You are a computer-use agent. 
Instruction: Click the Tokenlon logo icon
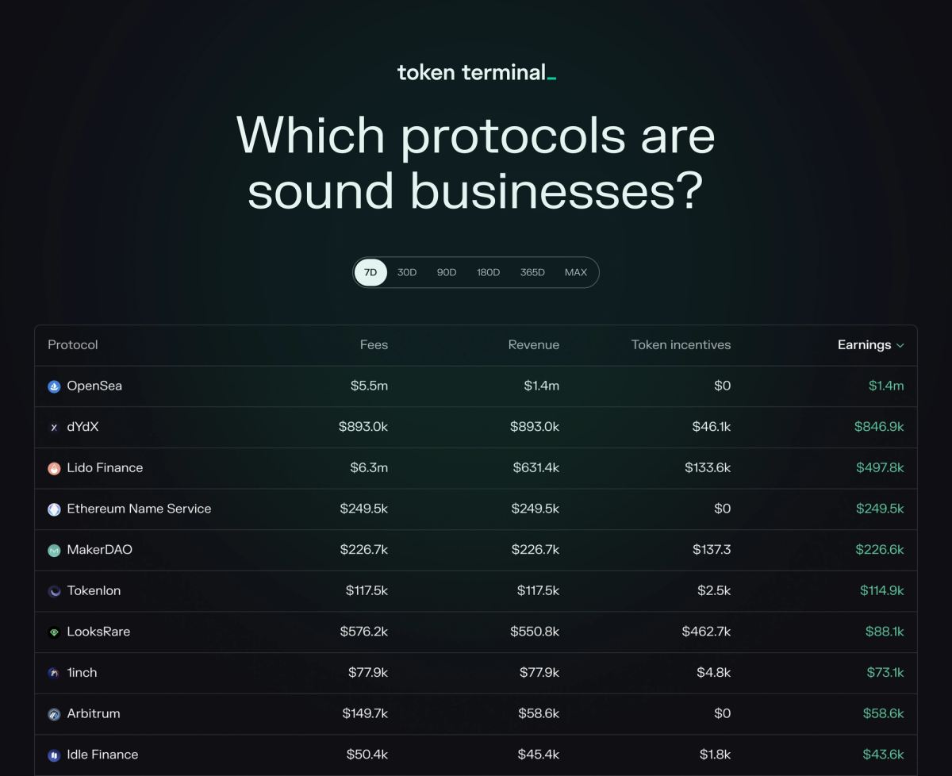(x=54, y=590)
